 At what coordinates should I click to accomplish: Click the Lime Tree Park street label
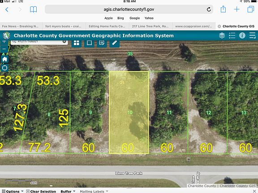point(129,173)
